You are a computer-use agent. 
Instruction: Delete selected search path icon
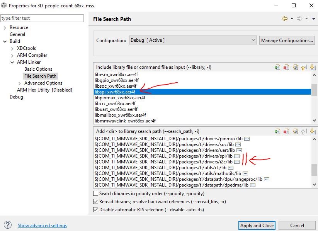point(286,131)
